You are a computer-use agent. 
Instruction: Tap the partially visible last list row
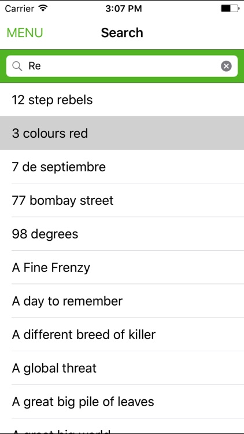coord(122,426)
